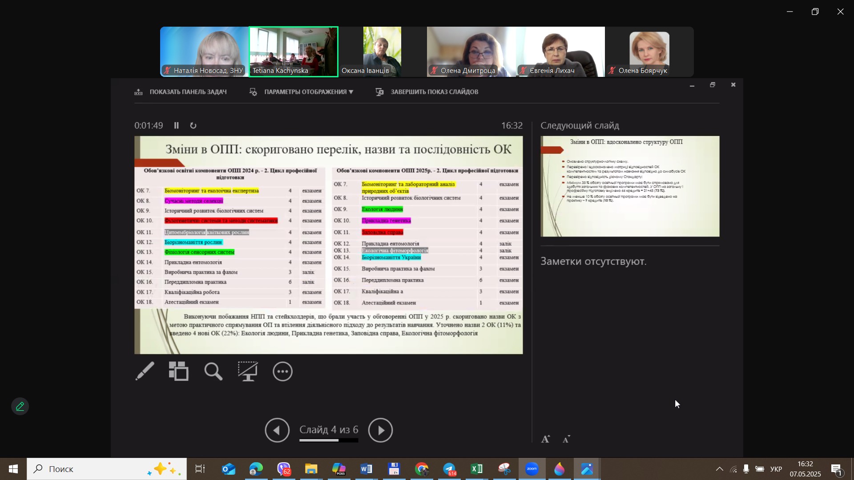Go back to the previous slide arrow

click(277, 430)
